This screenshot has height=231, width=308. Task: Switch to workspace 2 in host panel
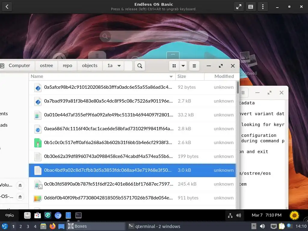(21, 226)
